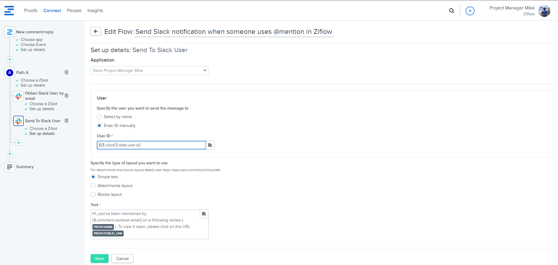The image size is (558, 265).
Task: Add a step below Send To Slack User
Action: tap(19, 143)
